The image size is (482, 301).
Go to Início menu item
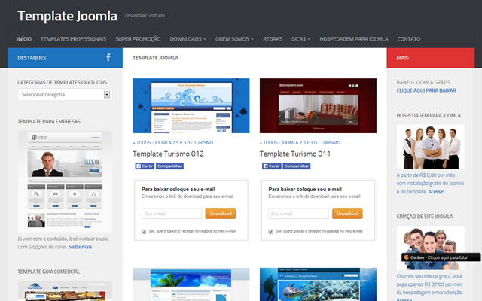coord(24,39)
